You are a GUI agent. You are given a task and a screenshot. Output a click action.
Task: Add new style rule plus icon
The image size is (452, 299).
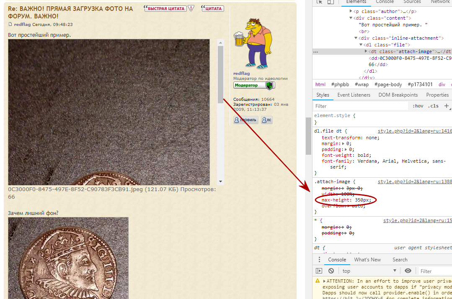[446, 106]
